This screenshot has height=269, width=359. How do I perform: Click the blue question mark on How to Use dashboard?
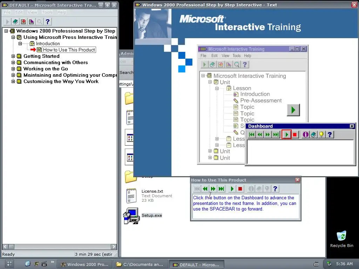pos(275,189)
